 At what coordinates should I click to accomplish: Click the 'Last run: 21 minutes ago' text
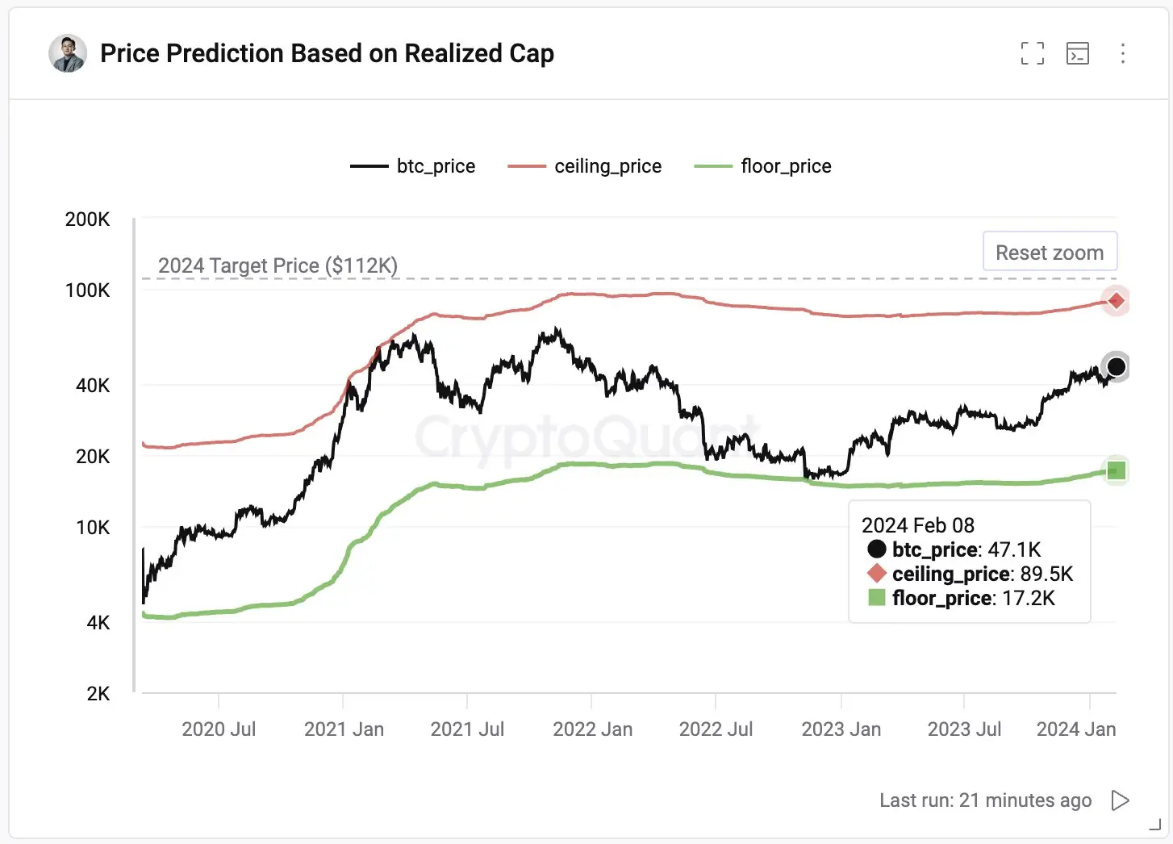[x=985, y=800]
